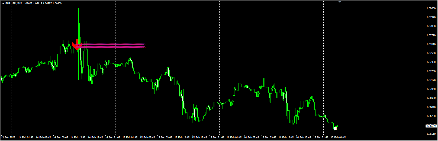Click the price scale value 1.07610

(x=431, y=44)
